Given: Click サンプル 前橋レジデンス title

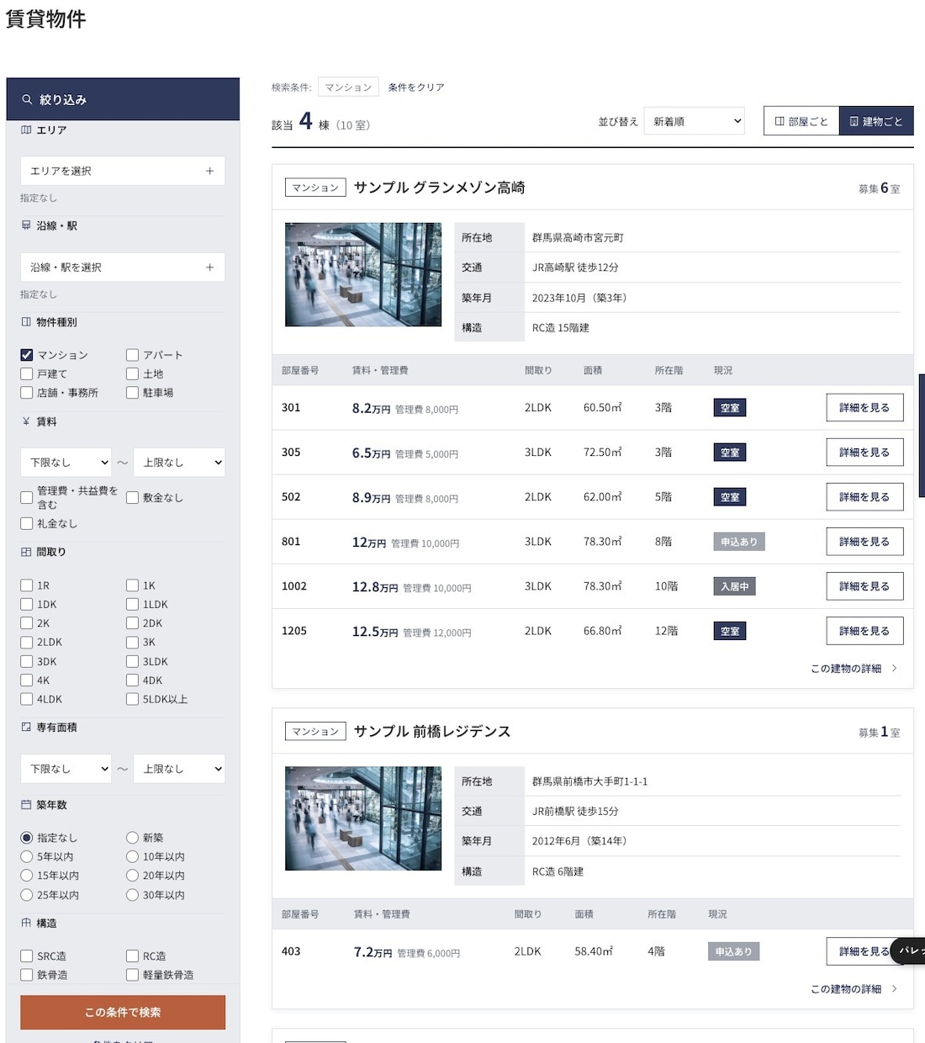Looking at the screenshot, I should pyautogui.click(x=432, y=732).
